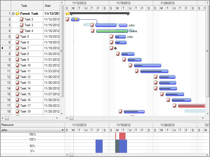The image size is (210, 157).
Task: Click the chart icon left of red Task 17 bar
Action: (x=175, y=106)
